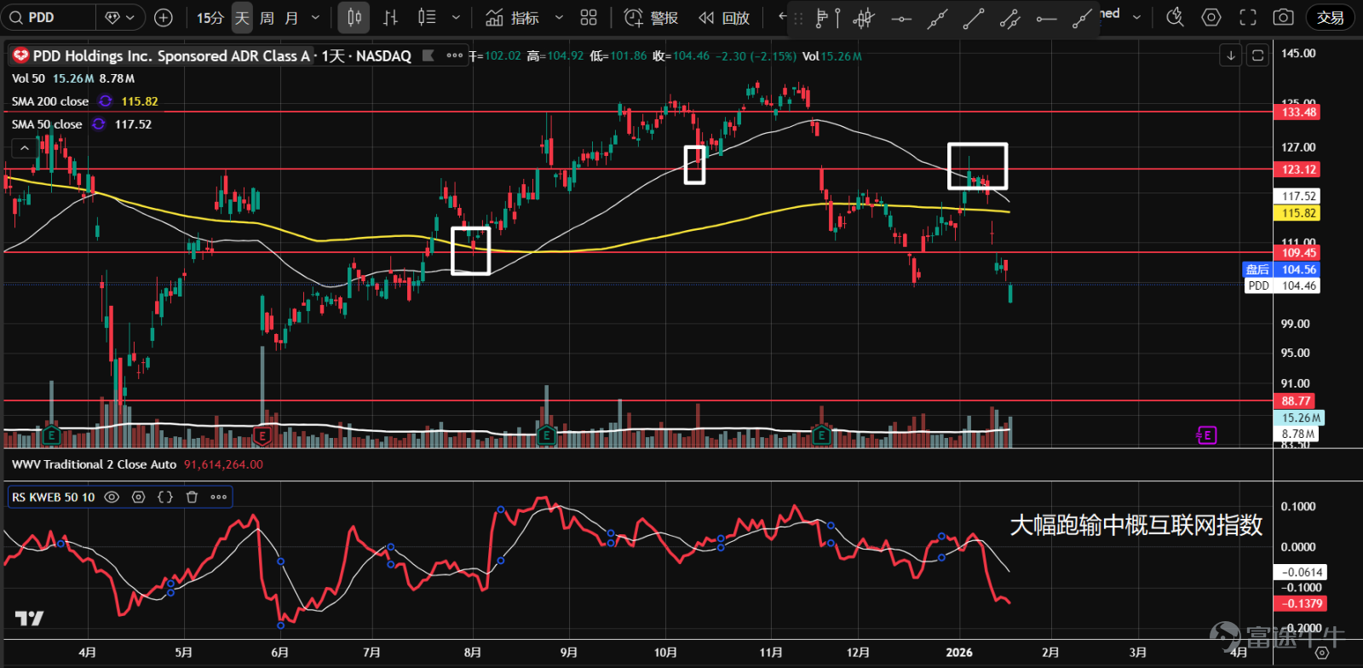Enter fullscreen mode
Viewport: 1363px width, 668px height.
tap(1248, 17)
